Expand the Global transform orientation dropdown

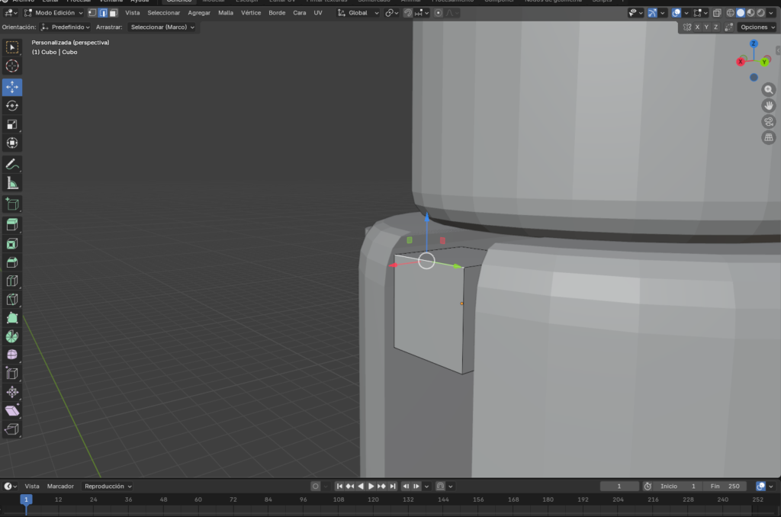pos(358,13)
